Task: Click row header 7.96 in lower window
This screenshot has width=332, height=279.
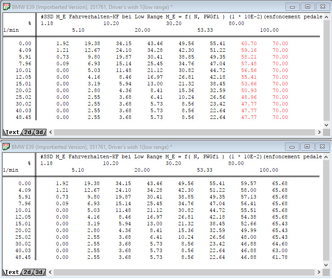Action: (x=25, y=203)
